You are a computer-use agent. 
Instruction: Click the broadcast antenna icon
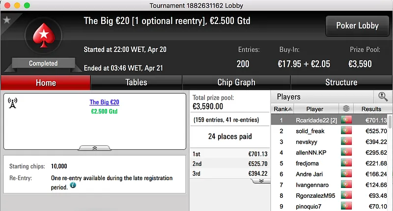(x=13, y=103)
